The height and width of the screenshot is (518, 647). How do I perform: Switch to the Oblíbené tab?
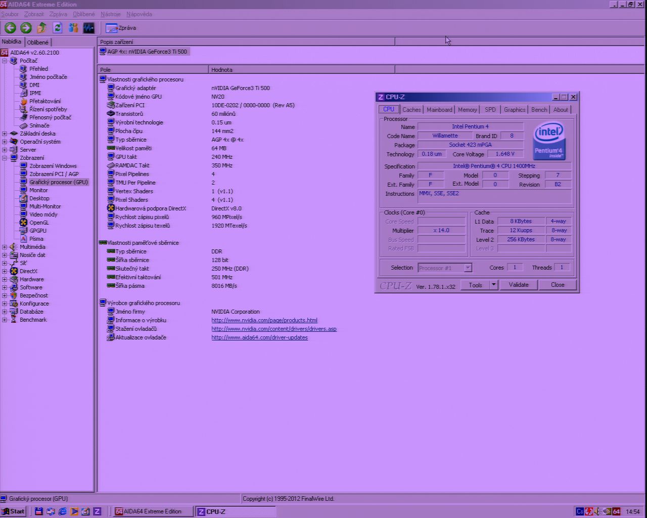pos(38,42)
